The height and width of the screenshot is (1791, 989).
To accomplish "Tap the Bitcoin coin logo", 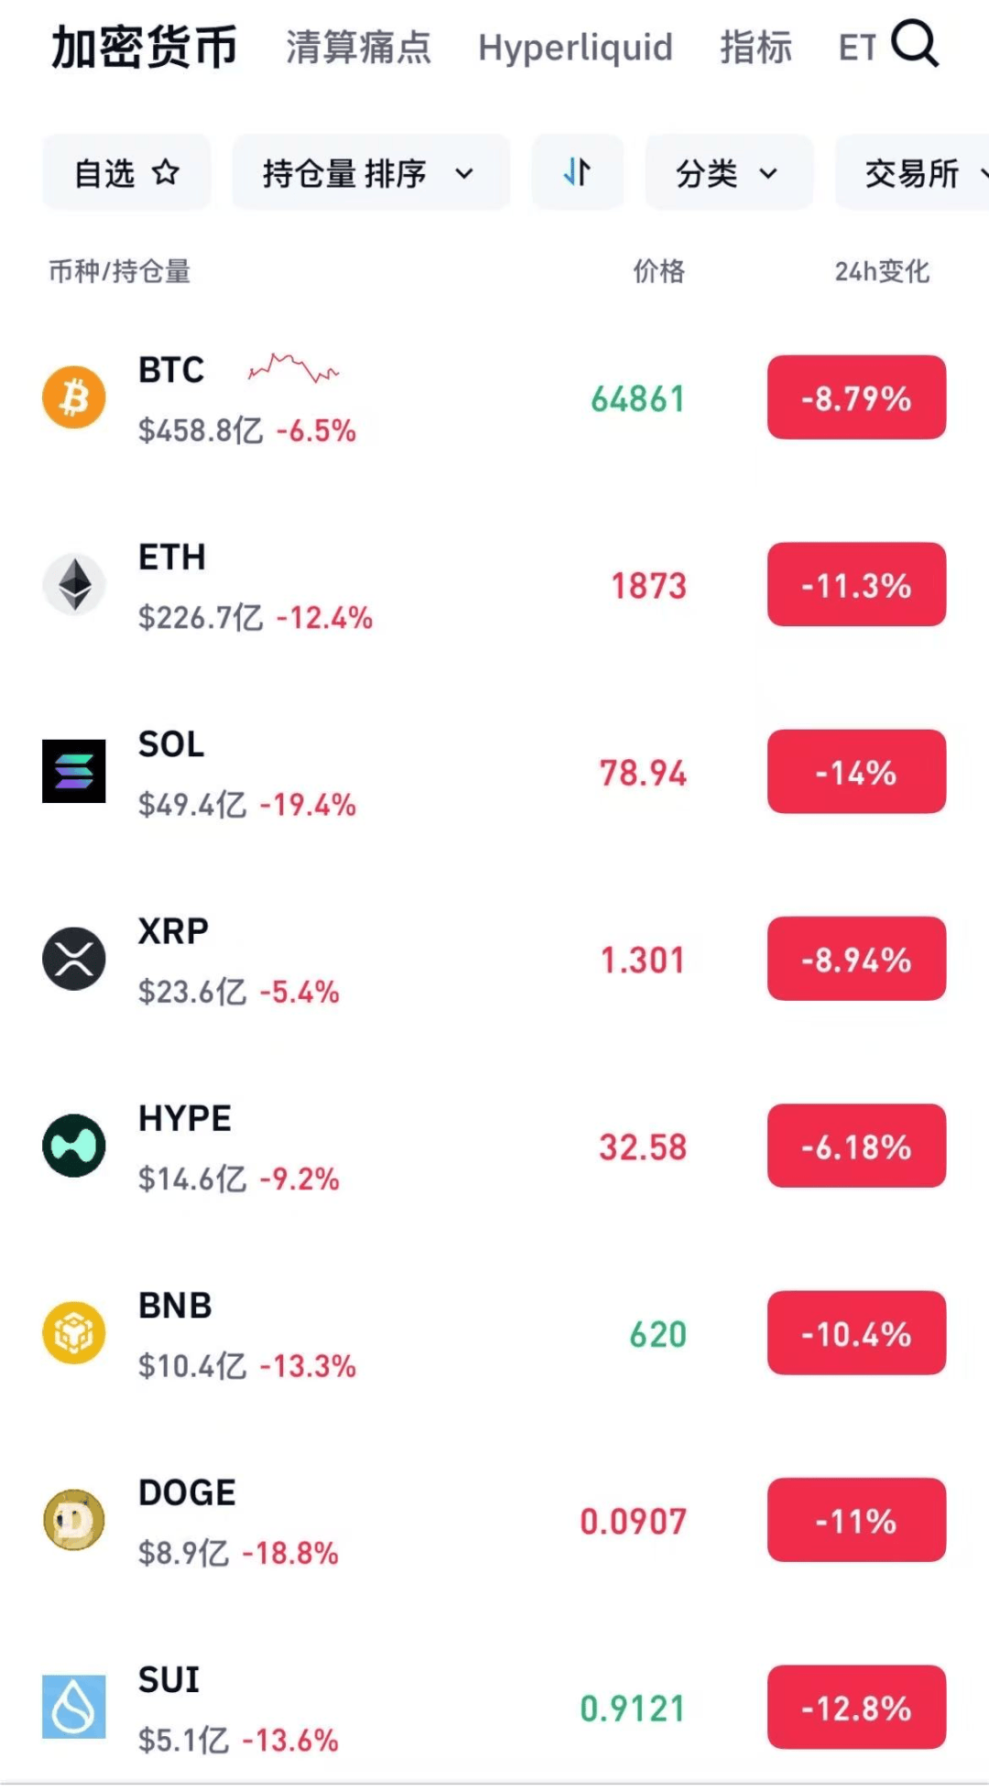I will 74,397.
